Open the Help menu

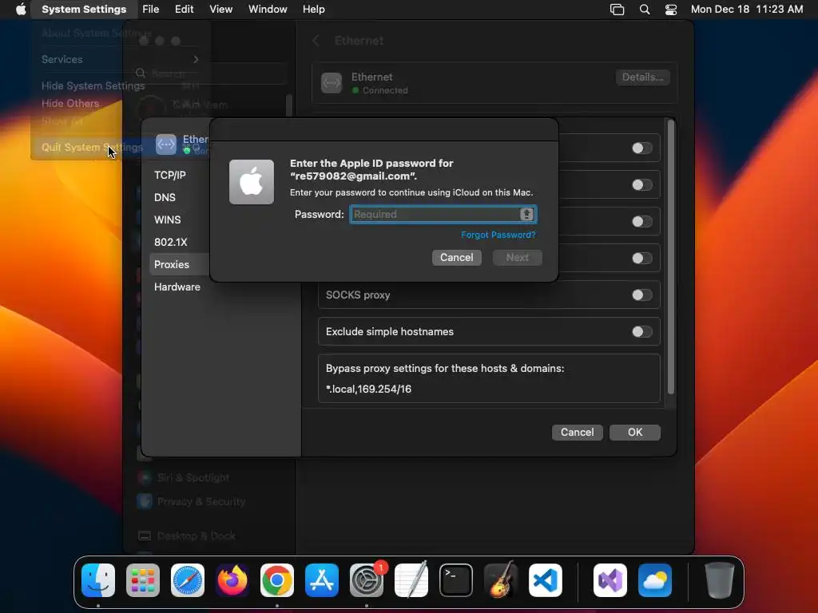point(313,10)
